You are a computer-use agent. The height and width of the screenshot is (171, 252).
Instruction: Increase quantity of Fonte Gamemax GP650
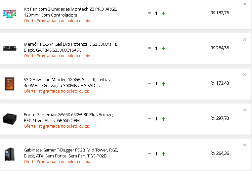(163, 119)
